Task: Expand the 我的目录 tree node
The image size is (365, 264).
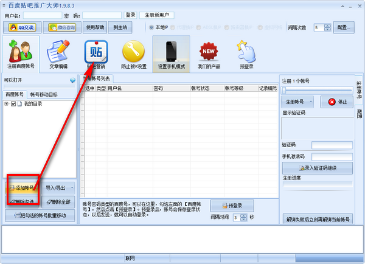Action: [x=6, y=104]
